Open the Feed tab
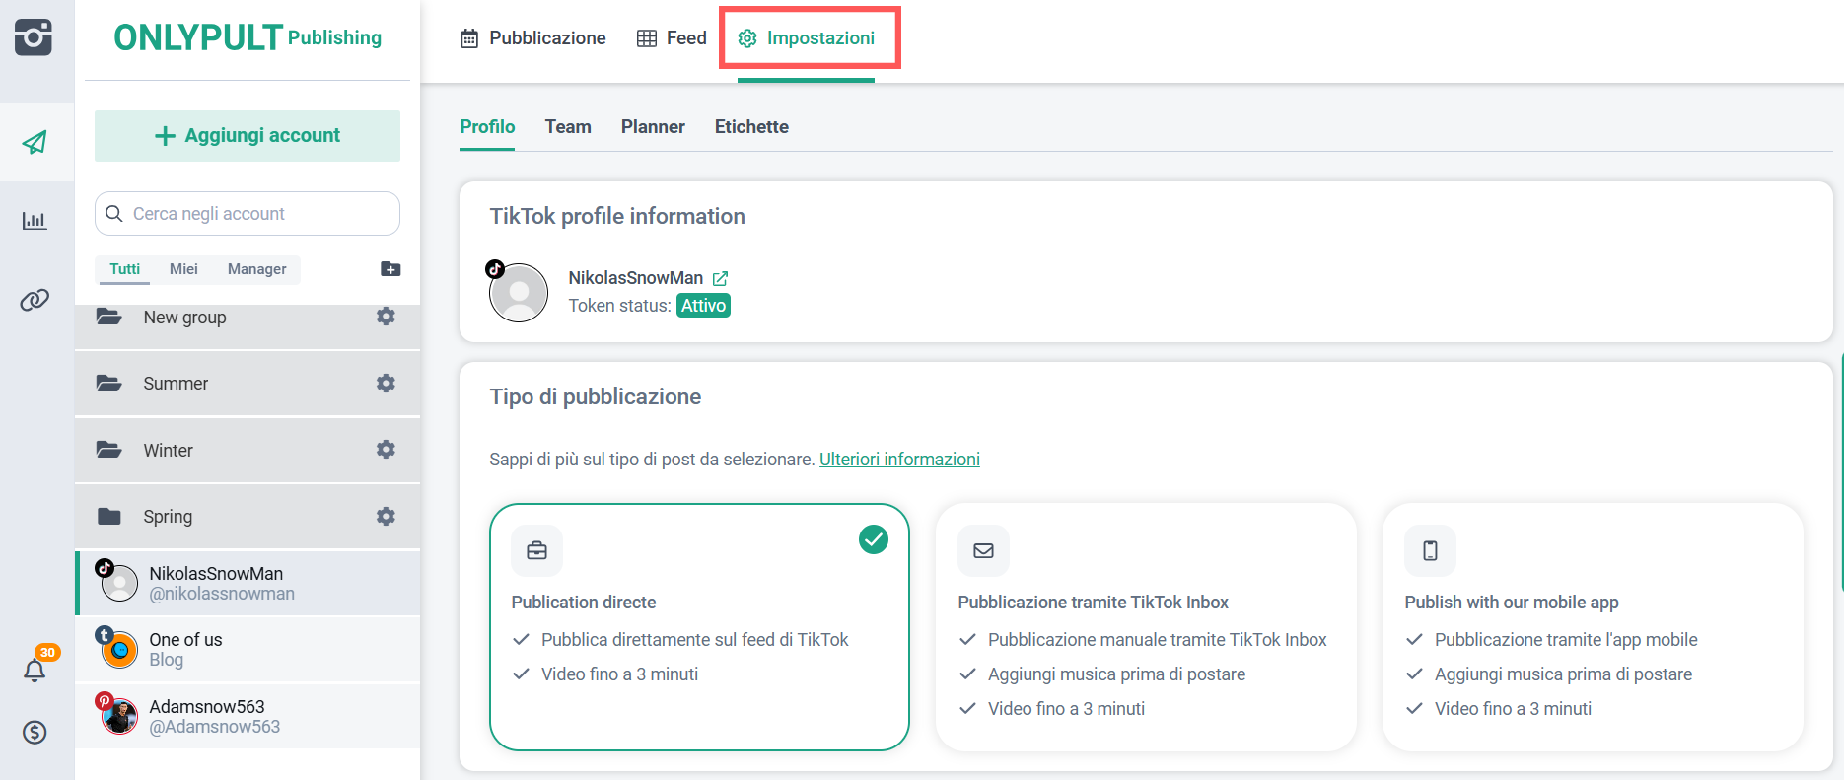This screenshot has width=1844, height=780. point(673,38)
